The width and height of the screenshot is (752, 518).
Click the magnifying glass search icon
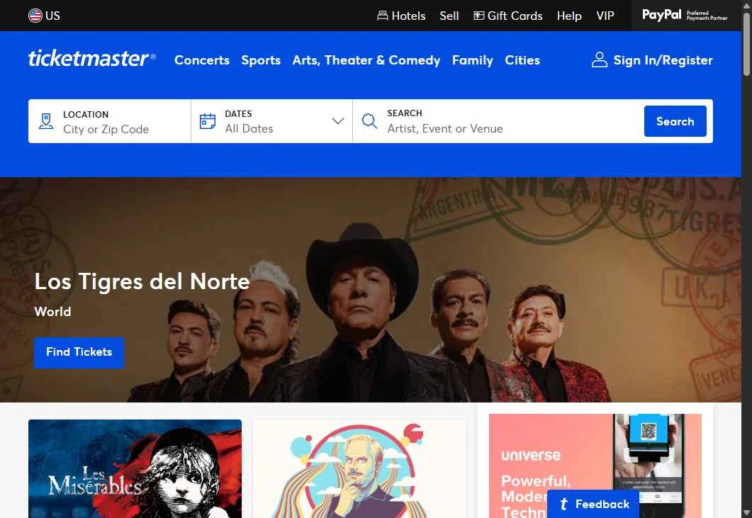point(369,121)
